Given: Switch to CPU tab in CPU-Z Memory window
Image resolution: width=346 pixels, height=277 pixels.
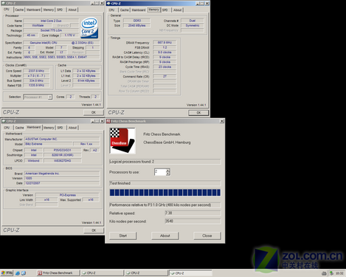Looking at the screenshot, I should [x=111, y=10].
